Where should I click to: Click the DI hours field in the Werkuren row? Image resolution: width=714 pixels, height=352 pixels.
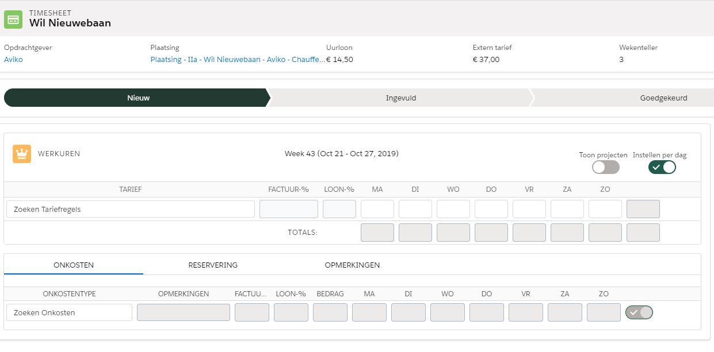[x=415, y=209]
